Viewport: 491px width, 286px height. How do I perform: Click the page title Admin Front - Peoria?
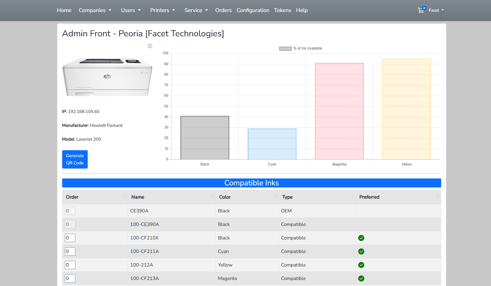[x=143, y=33]
